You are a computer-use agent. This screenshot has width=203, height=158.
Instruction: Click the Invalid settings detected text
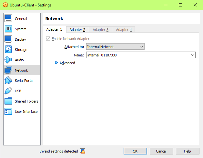click(59, 151)
